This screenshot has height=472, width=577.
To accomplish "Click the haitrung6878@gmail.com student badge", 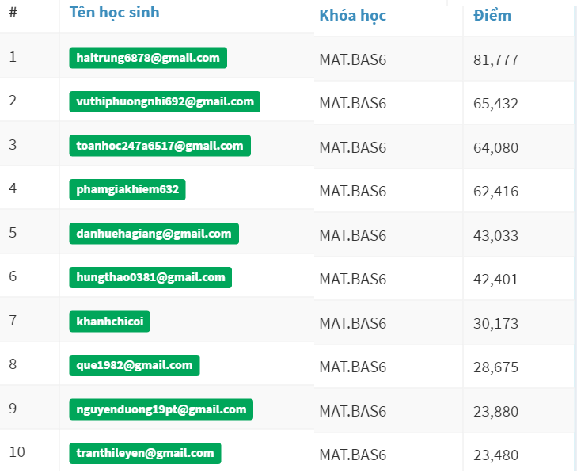I will tap(148, 58).
